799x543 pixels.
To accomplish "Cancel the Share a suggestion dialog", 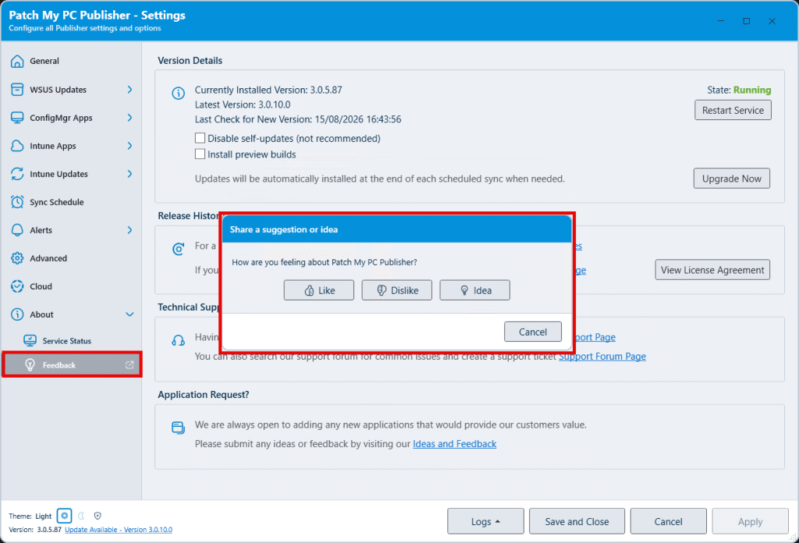I will point(533,332).
